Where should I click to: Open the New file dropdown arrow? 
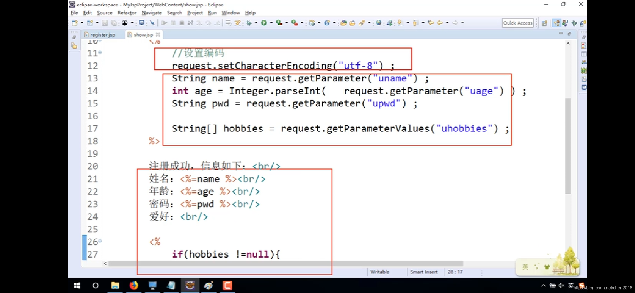[x=82, y=23]
